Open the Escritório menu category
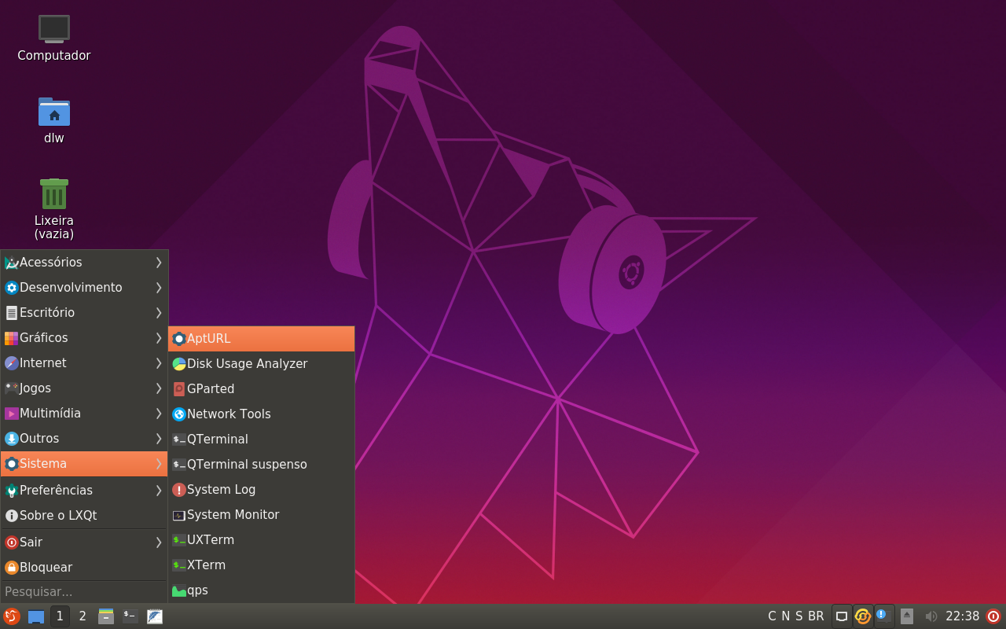Screen dimensions: 1006x629 (84, 313)
